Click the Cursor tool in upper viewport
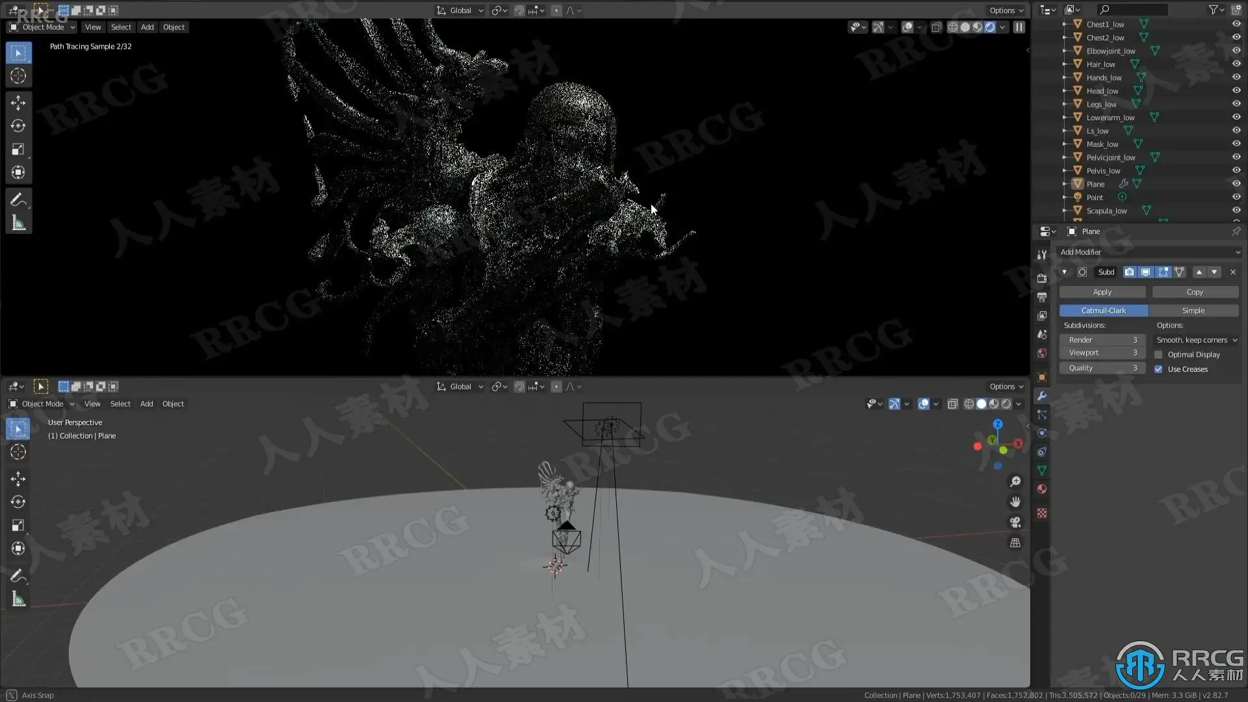 tap(18, 76)
